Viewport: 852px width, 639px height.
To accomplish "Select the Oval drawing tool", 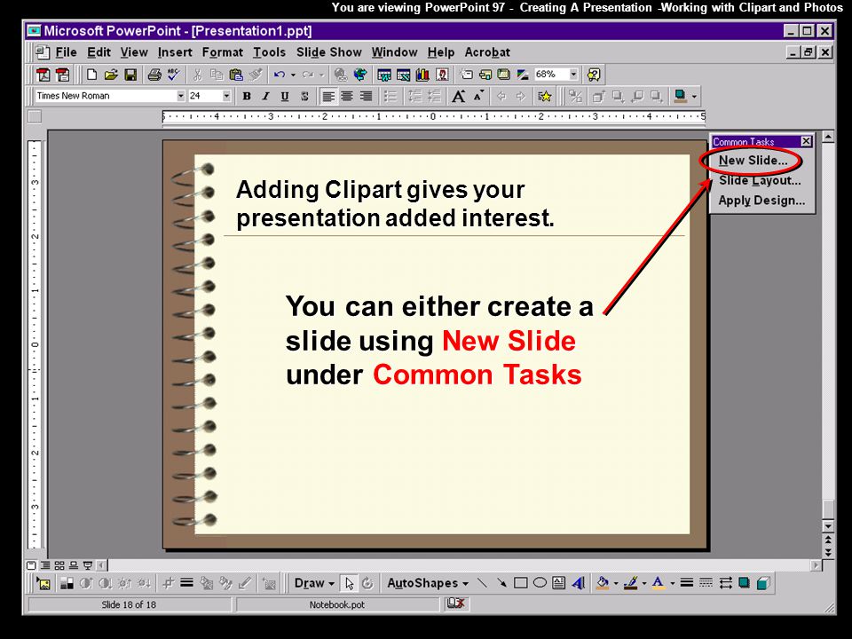I will click(540, 583).
